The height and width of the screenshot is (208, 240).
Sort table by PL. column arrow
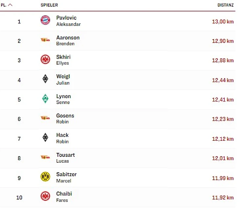pos(10,5)
